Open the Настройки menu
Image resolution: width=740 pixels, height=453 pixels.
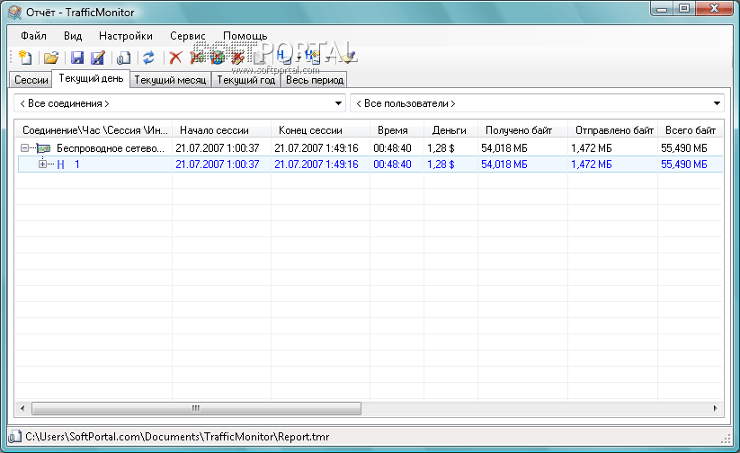pos(126,36)
